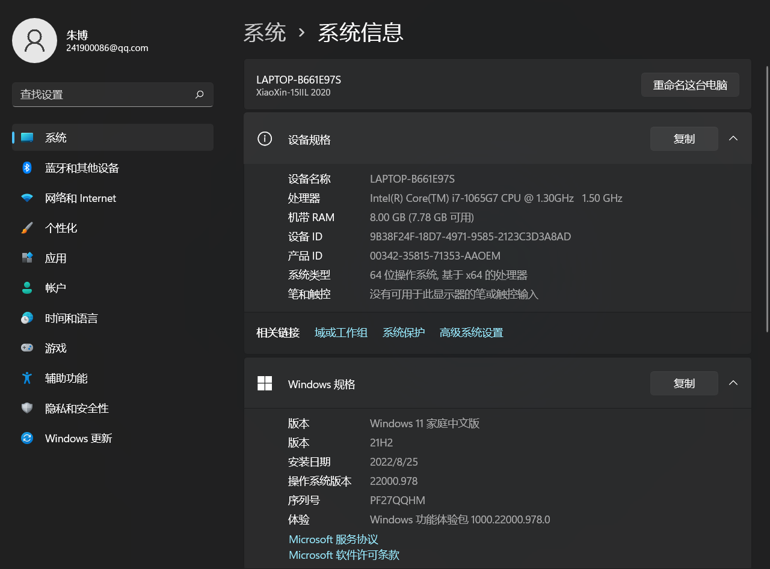Viewport: 770px width, 569px height.
Task: Click the 个性化 paintbrush icon
Action: pyautogui.click(x=27, y=228)
